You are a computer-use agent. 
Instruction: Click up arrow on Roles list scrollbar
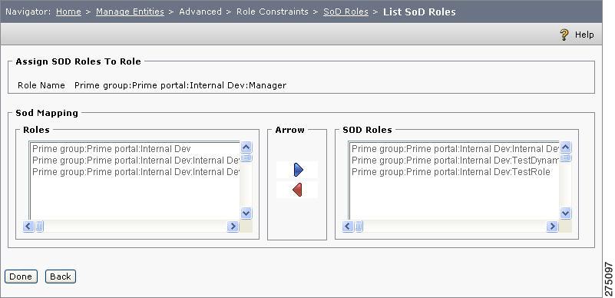[x=246, y=147]
